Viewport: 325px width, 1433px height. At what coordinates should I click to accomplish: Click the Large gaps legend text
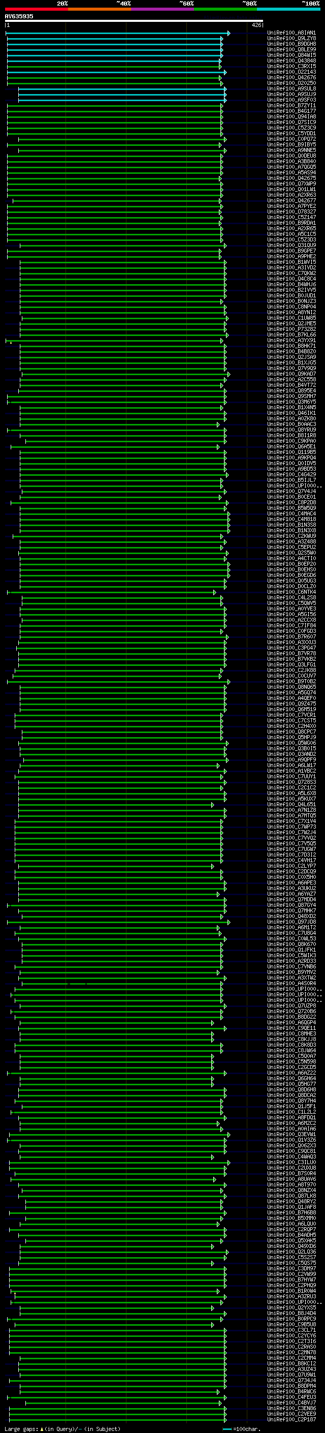[62, 1428]
